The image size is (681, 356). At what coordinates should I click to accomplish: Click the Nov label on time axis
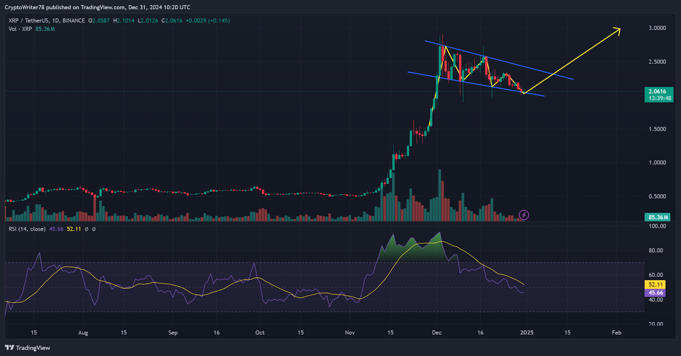(x=350, y=333)
